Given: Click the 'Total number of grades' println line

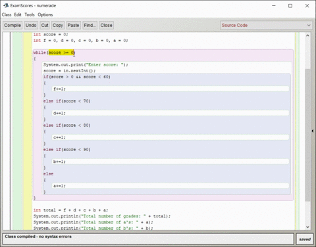Looking at the screenshot, I should point(102,216).
